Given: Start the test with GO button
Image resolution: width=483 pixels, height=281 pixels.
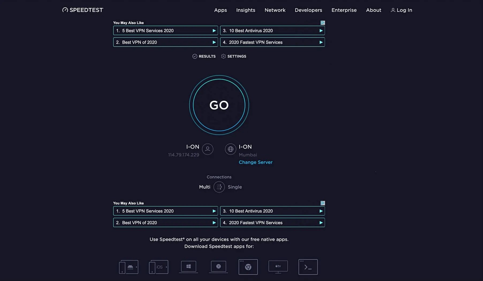Looking at the screenshot, I should pyautogui.click(x=219, y=105).
